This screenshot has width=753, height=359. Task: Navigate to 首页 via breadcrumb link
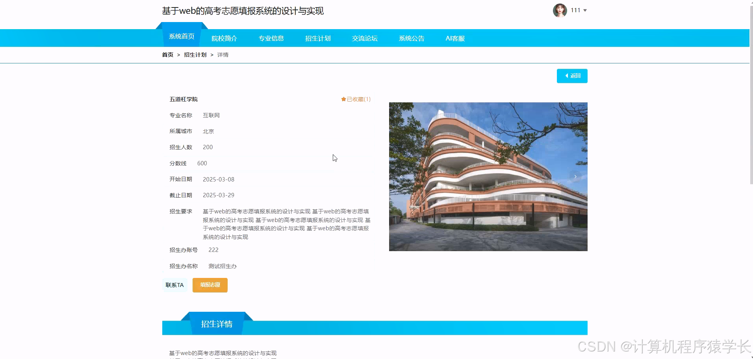[x=167, y=55]
